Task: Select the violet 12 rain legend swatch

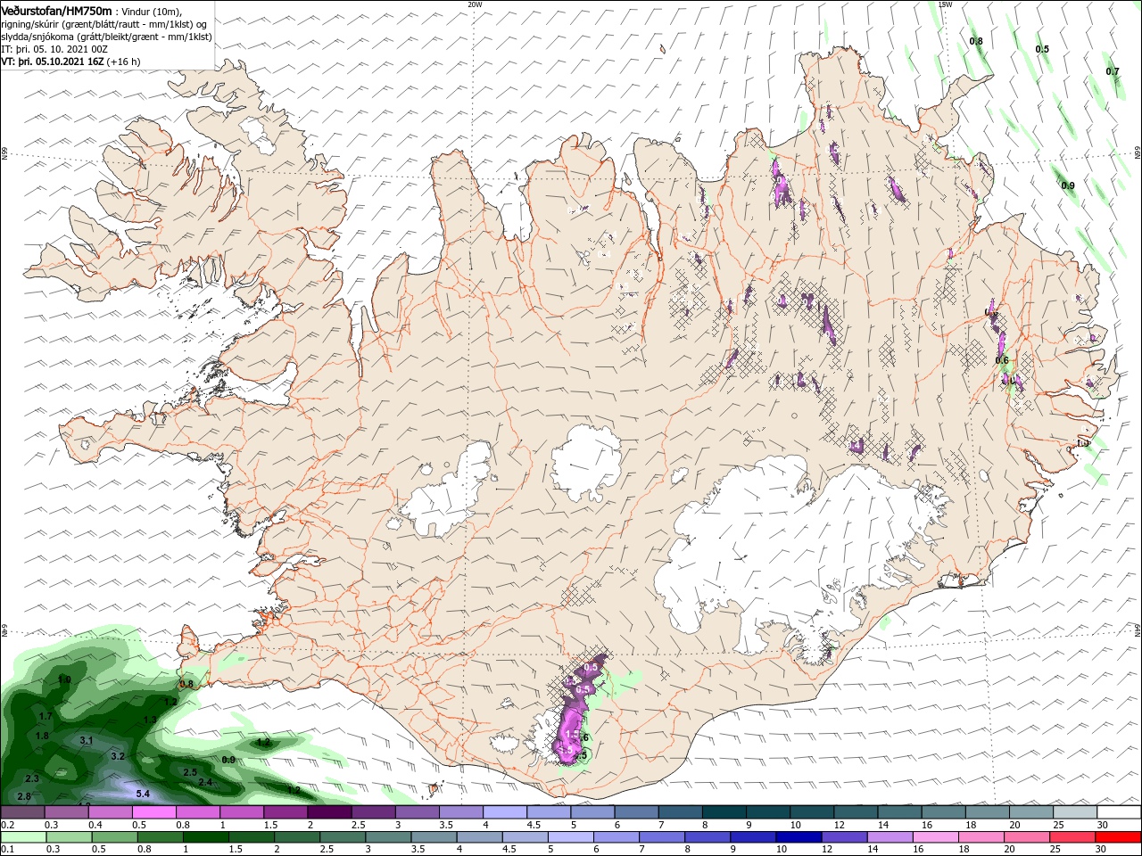Action: pyautogui.click(x=844, y=837)
